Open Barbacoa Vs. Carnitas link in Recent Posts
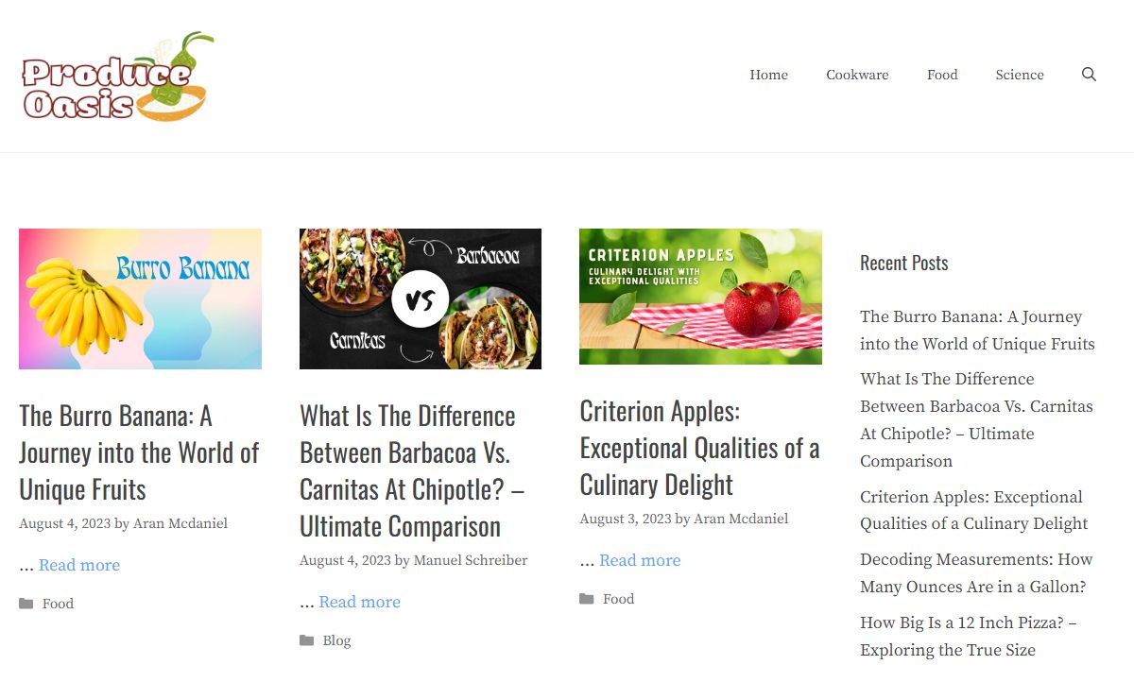1134x699 pixels. (x=976, y=419)
